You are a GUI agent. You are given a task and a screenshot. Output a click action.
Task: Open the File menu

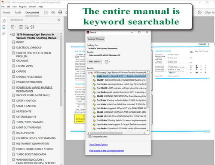(3, 6)
